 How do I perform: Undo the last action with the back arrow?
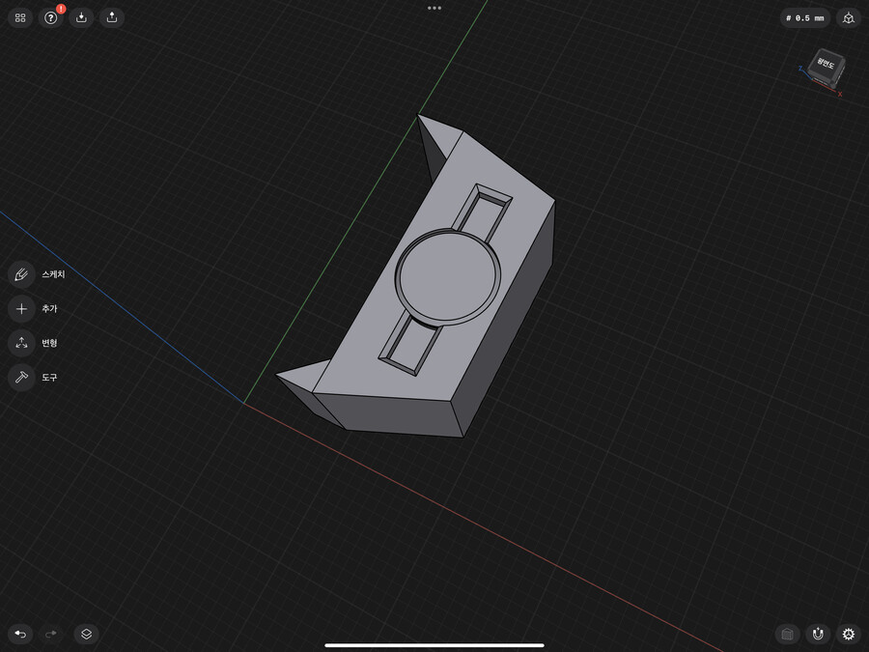[x=18, y=635]
